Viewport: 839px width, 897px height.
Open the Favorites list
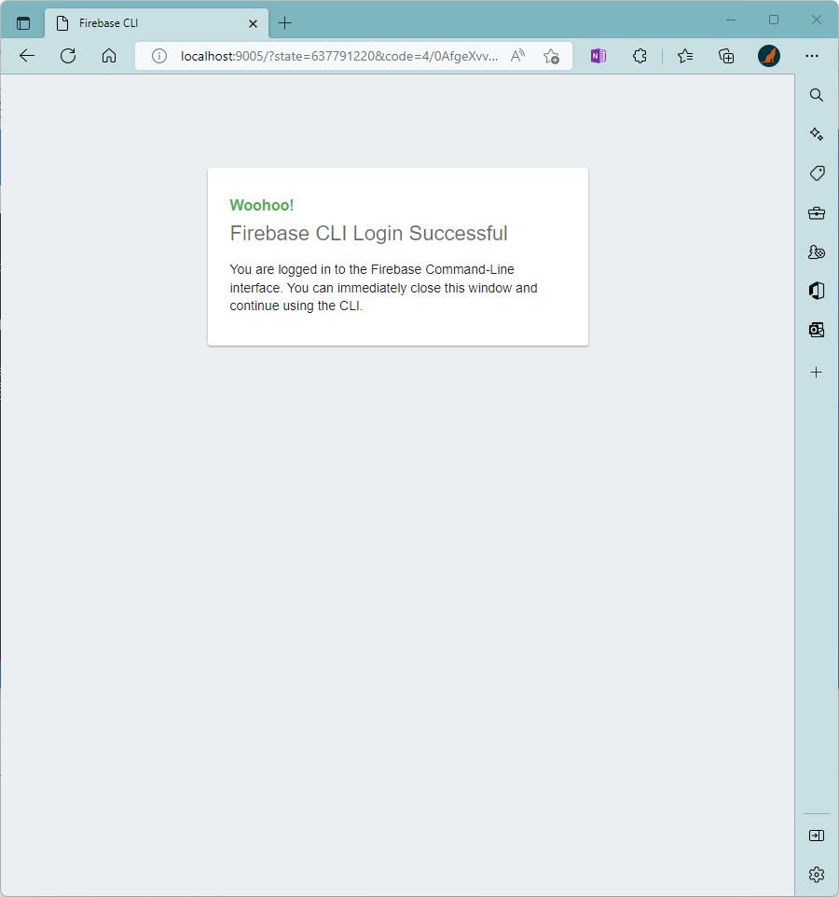685,56
